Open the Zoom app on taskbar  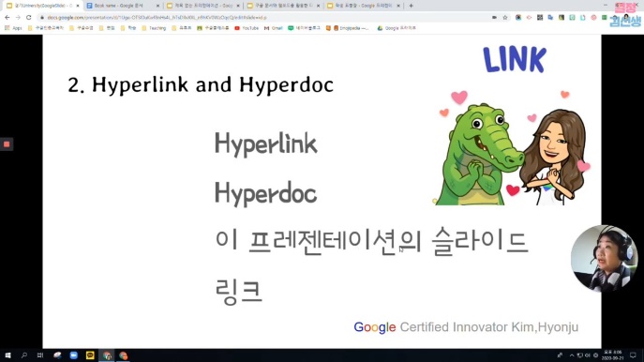click(73, 355)
